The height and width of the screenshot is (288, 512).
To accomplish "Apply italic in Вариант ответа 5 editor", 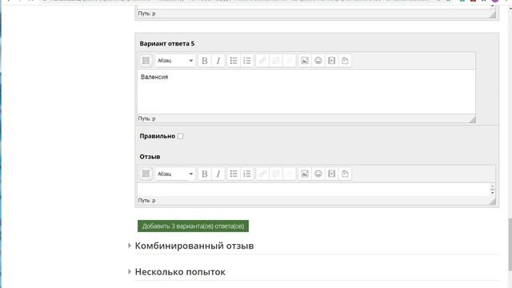I will (x=218, y=61).
